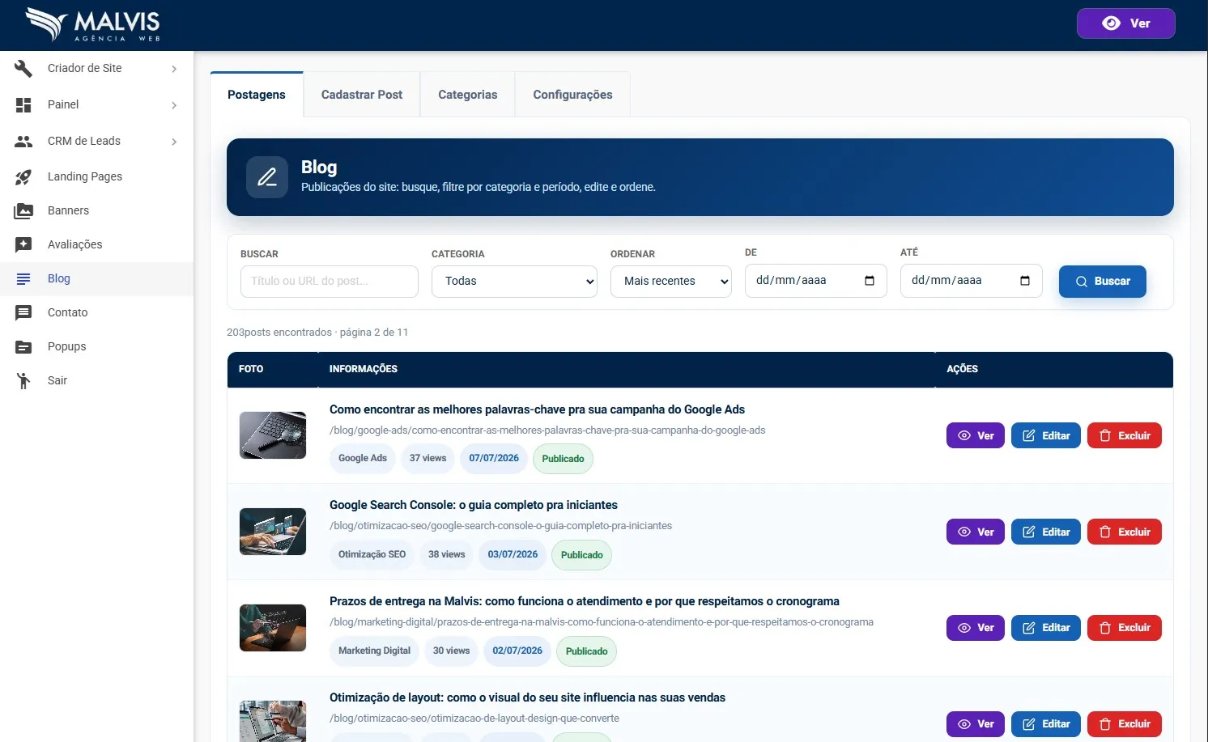
Task: Click the Malvis Agência Web logo
Action: (x=92, y=25)
